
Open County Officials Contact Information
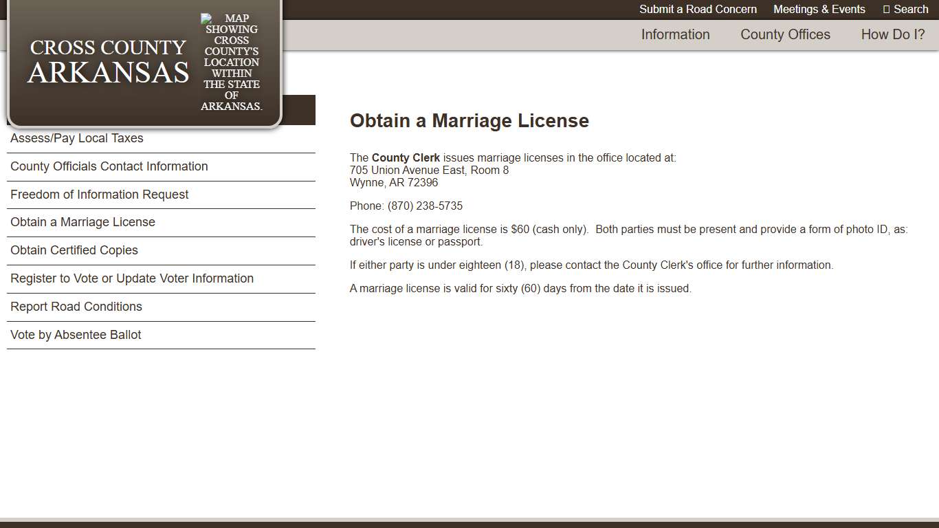pyautogui.click(x=109, y=166)
